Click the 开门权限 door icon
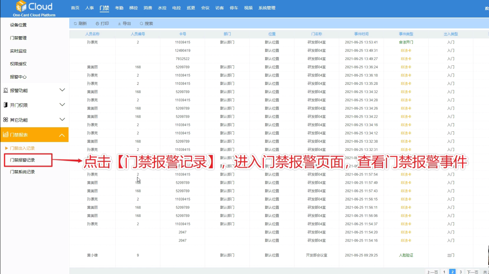 point(5,105)
